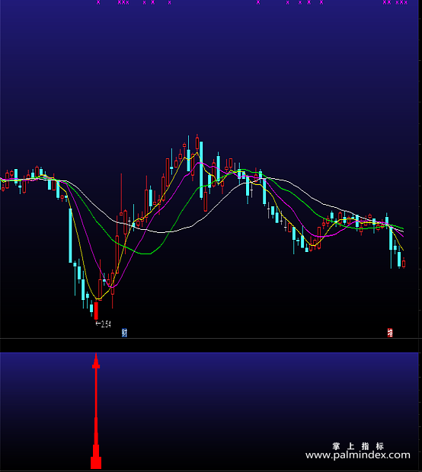Viewport: 422px width, 472px height.
Task: Select the solid red candle at the price low
Action: [x=96, y=311]
